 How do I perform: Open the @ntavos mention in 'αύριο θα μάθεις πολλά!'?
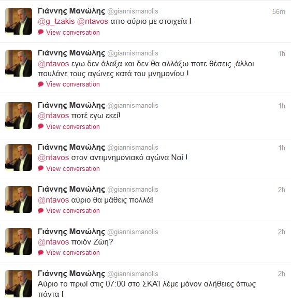coord(53,200)
